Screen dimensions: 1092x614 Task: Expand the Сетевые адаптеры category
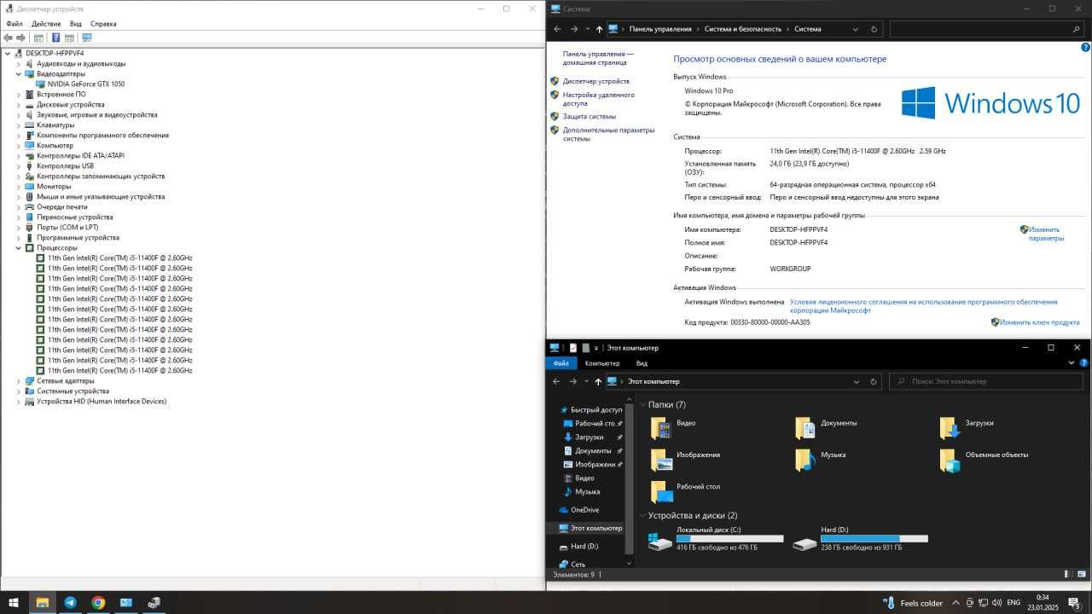click(x=19, y=380)
